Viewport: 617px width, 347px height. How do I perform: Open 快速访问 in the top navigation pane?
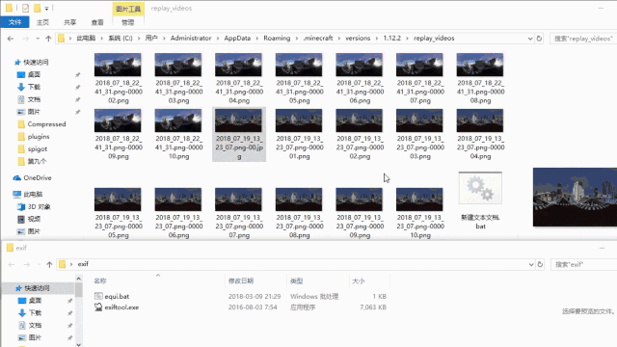(36, 62)
